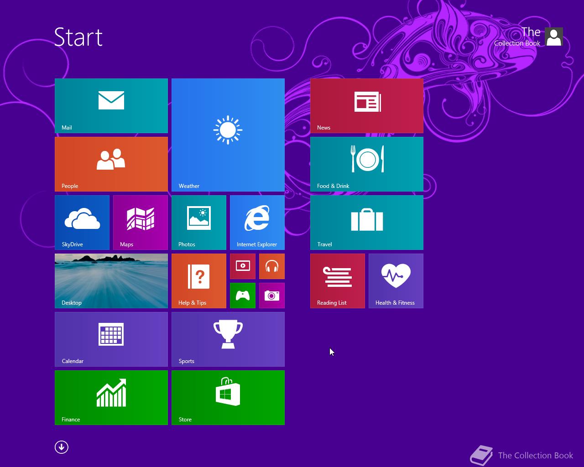Open the small Video tile
The height and width of the screenshot is (467, 584).
click(243, 266)
